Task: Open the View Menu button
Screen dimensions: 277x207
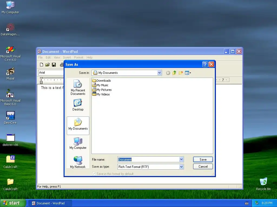Action: [188, 73]
